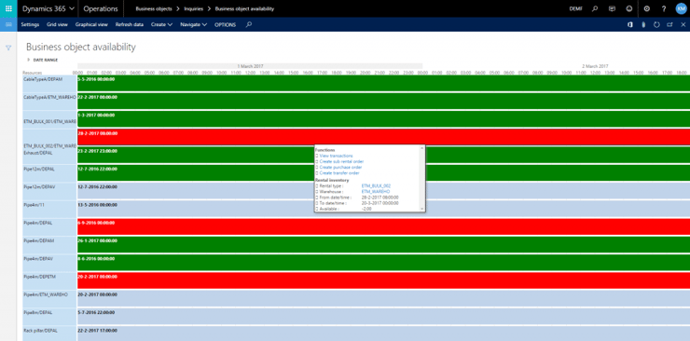The height and width of the screenshot is (341, 690).
Task: Refresh the page with circular arrow icon
Action: pos(656,24)
